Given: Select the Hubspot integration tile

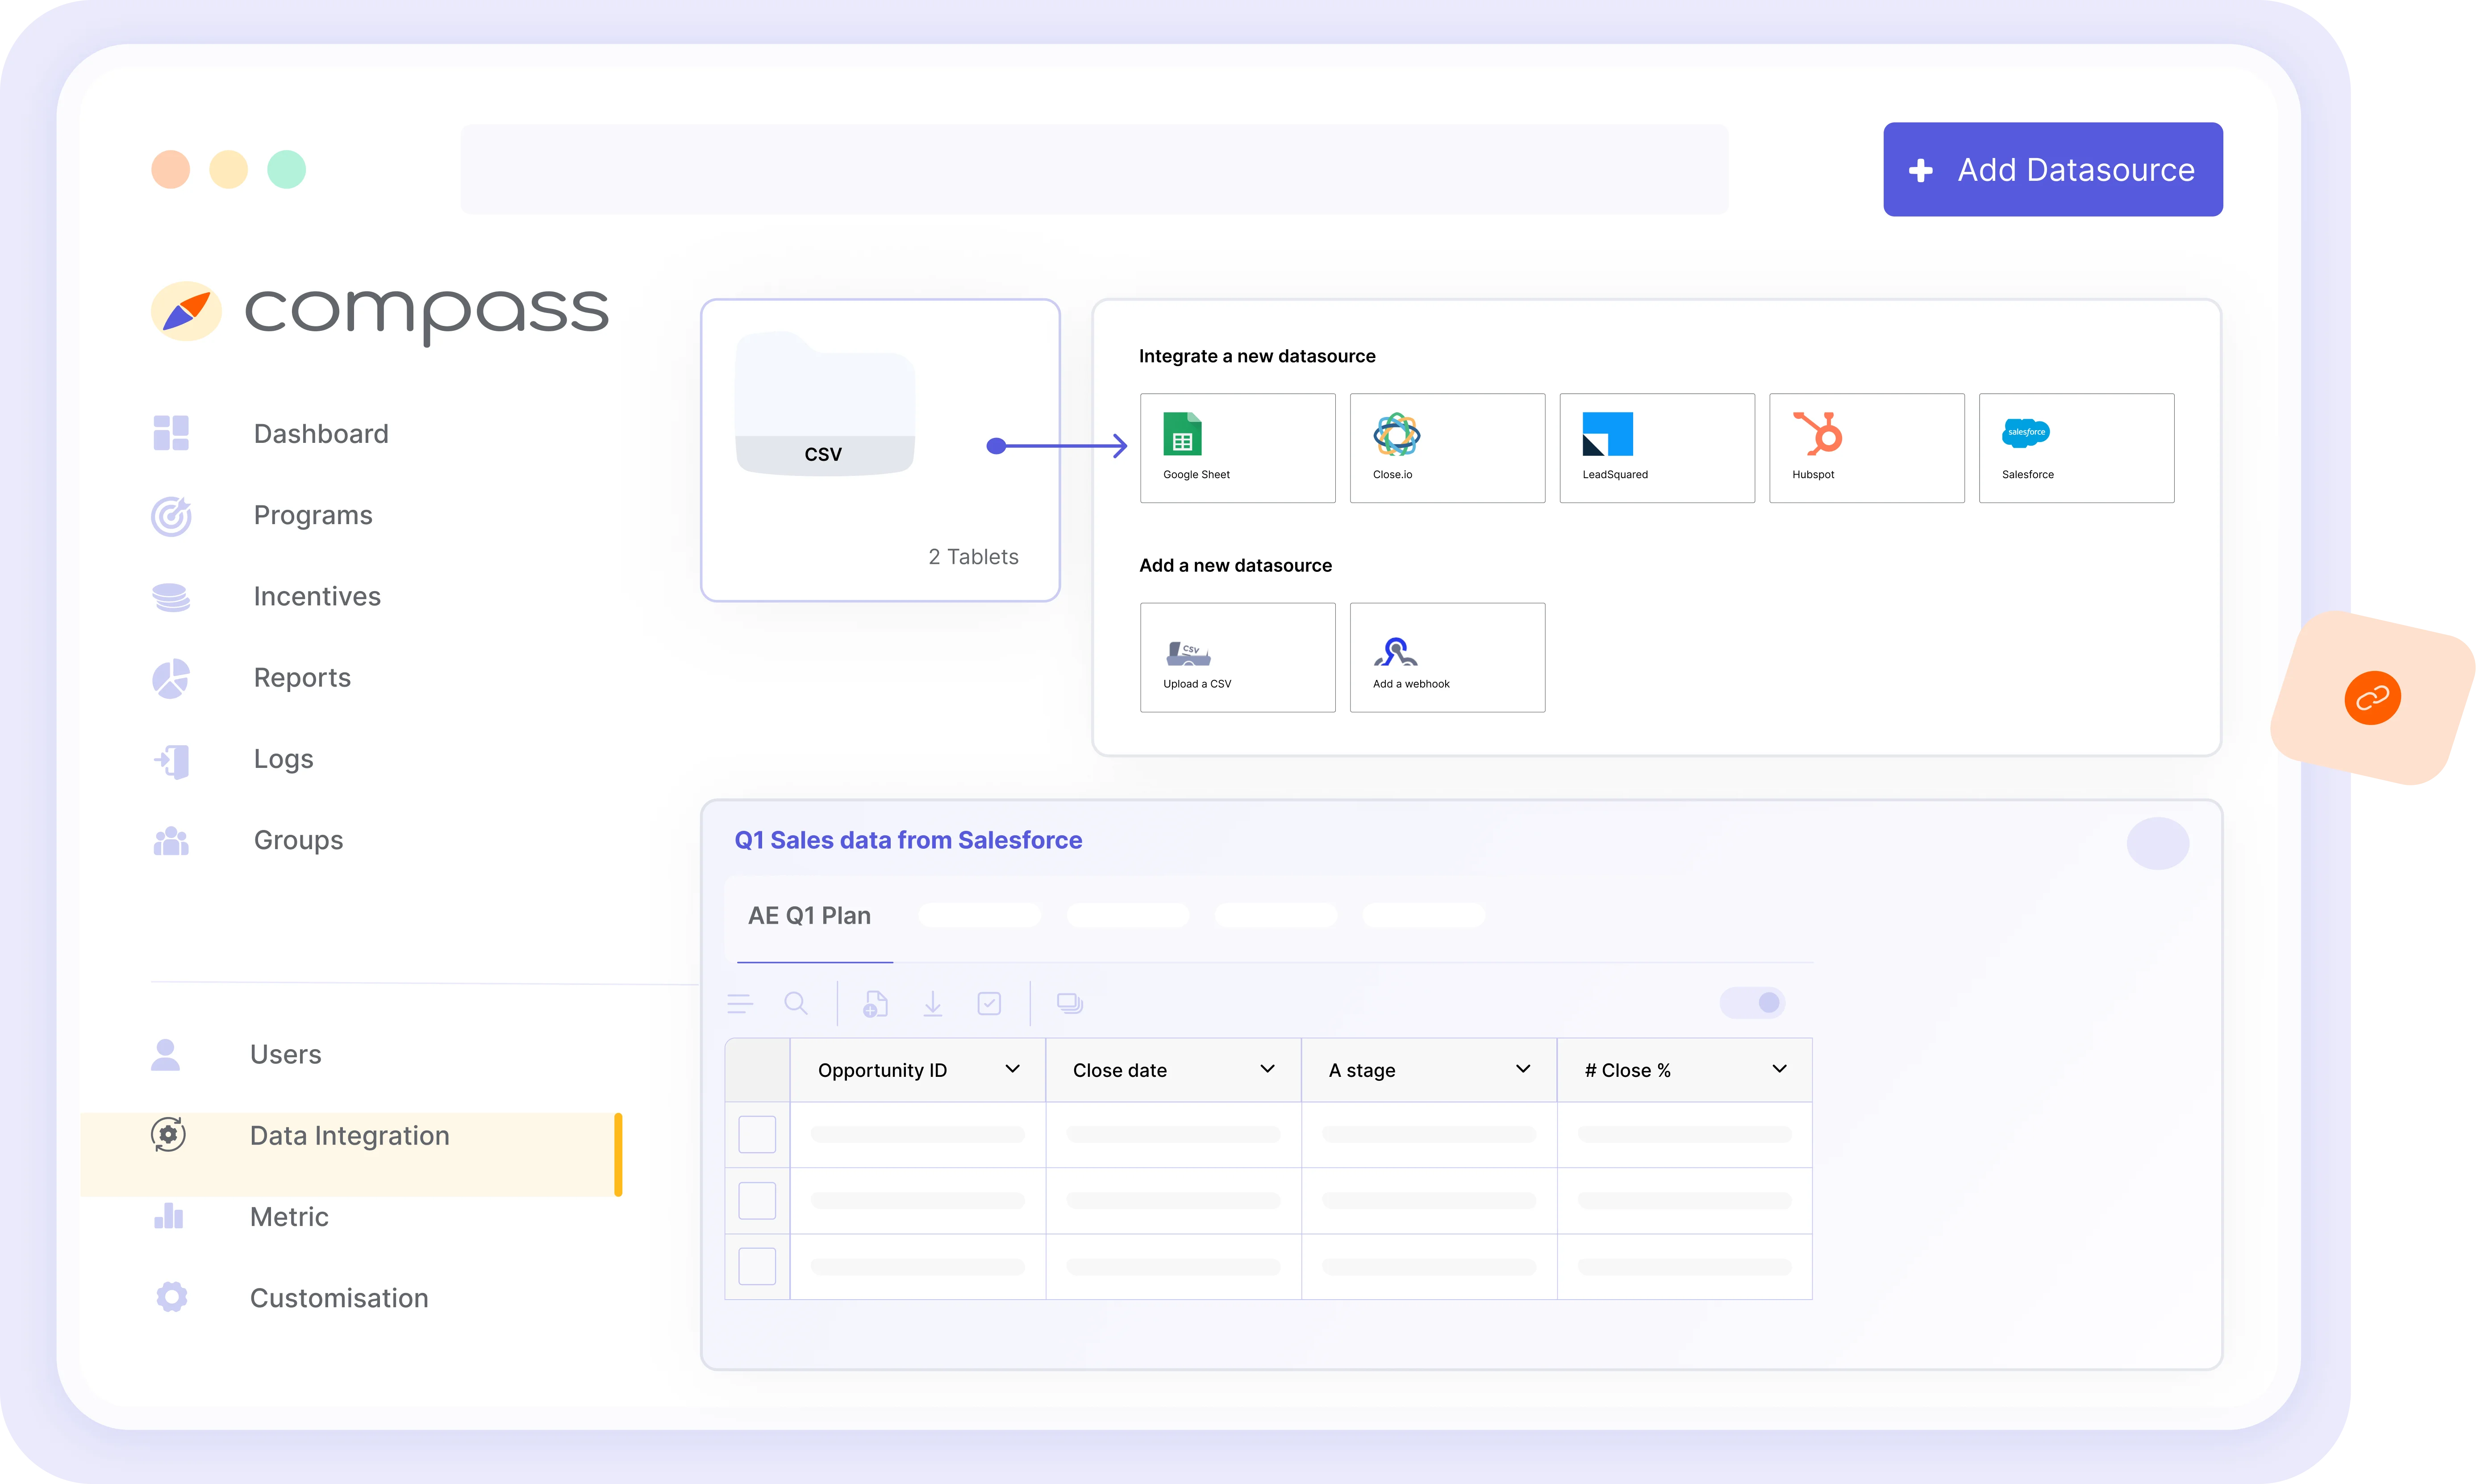Looking at the screenshot, I should [x=1866, y=447].
